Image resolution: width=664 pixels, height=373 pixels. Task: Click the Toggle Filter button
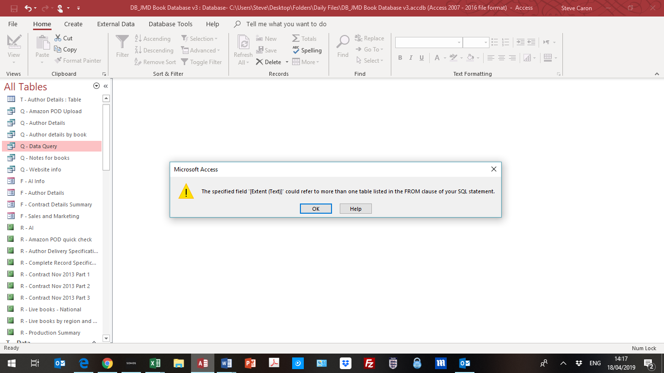(202, 62)
